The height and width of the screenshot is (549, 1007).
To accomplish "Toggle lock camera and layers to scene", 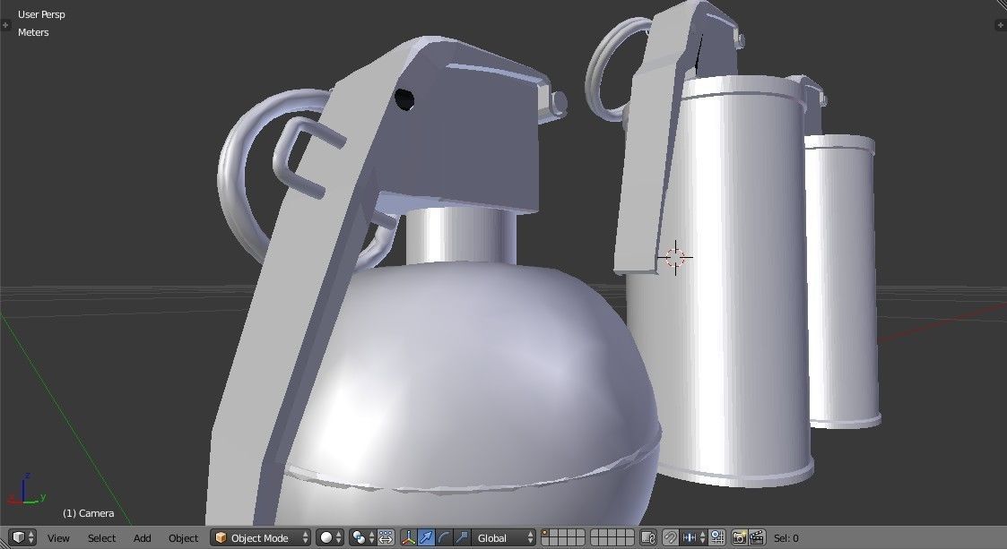I will point(649,537).
